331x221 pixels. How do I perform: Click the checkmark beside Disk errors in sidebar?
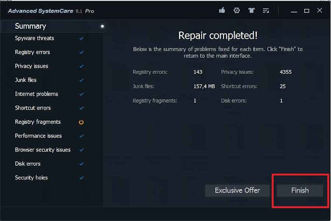(x=82, y=164)
